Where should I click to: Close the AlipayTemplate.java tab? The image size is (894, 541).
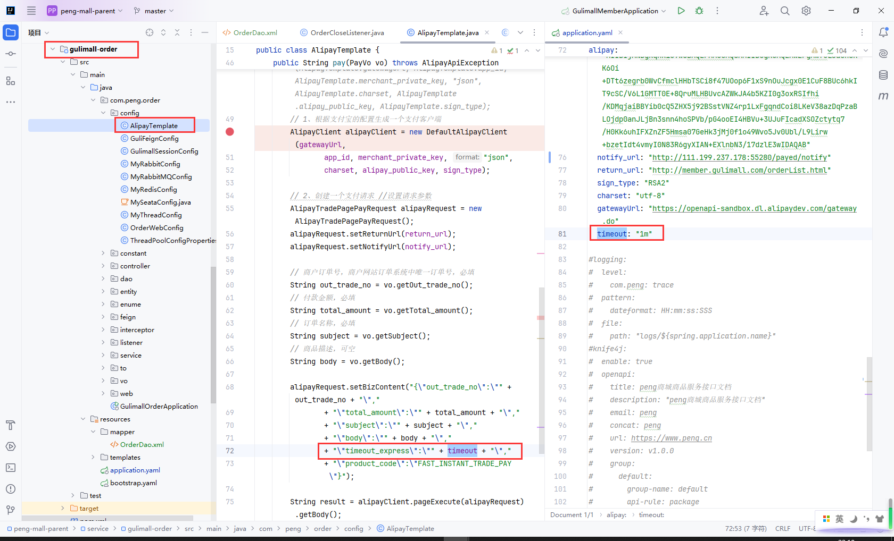[486, 32]
